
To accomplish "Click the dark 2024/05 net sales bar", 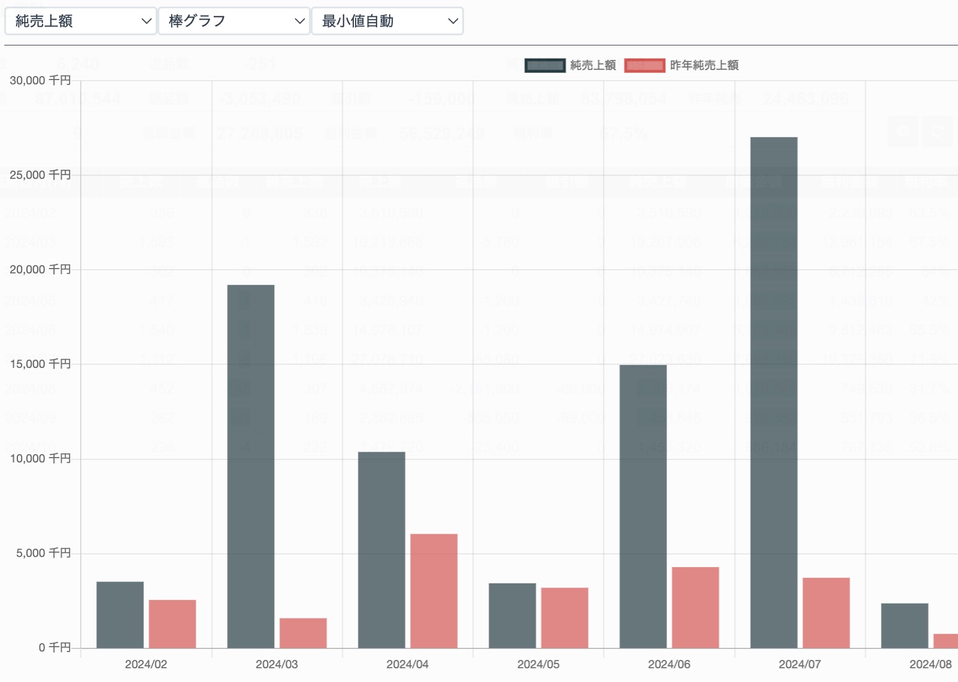I will pyautogui.click(x=512, y=615).
